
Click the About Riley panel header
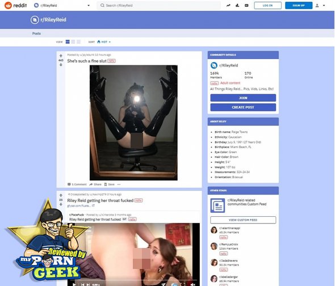pyautogui.click(x=243, y=121)
